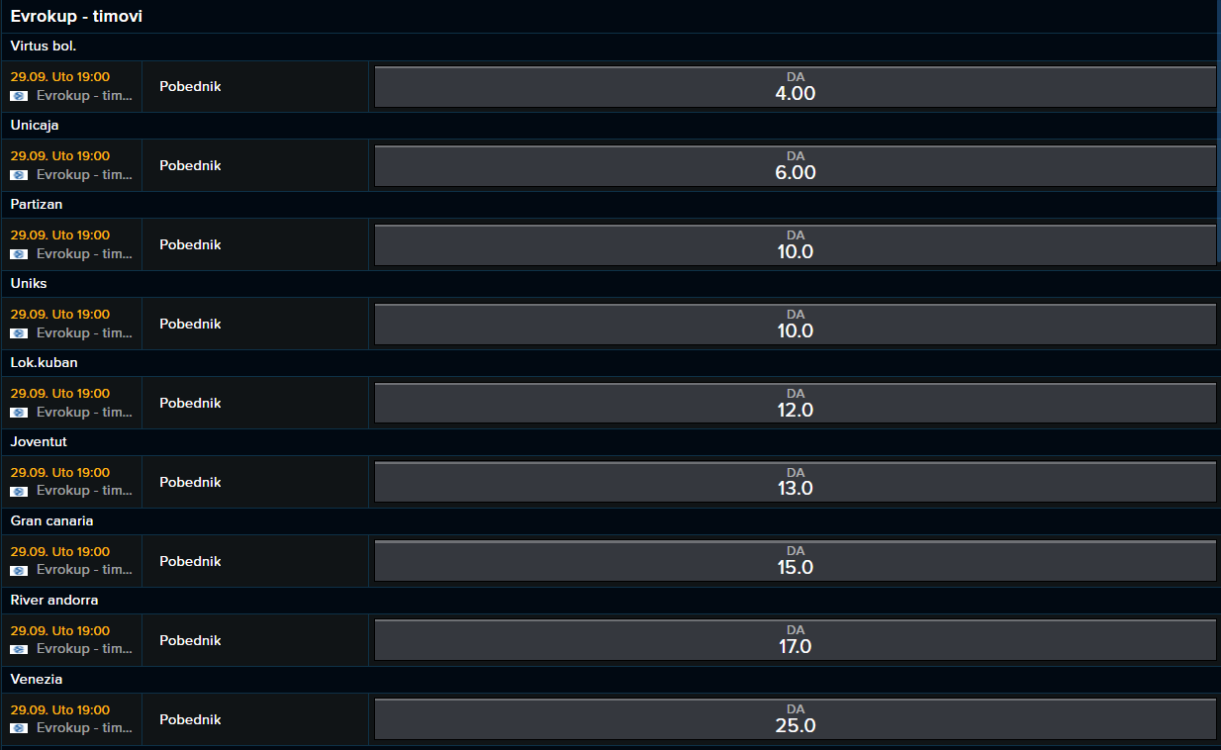Click the league flag icon in Gran canaria row

click(19, 571)
